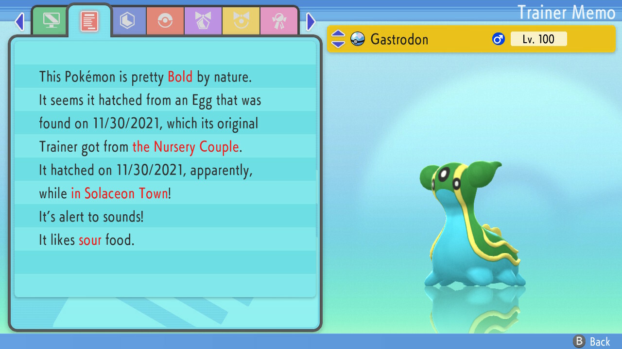Open the purple contest ribbon tab
This screenshot has height=349, width=622.
click(203, 21)
